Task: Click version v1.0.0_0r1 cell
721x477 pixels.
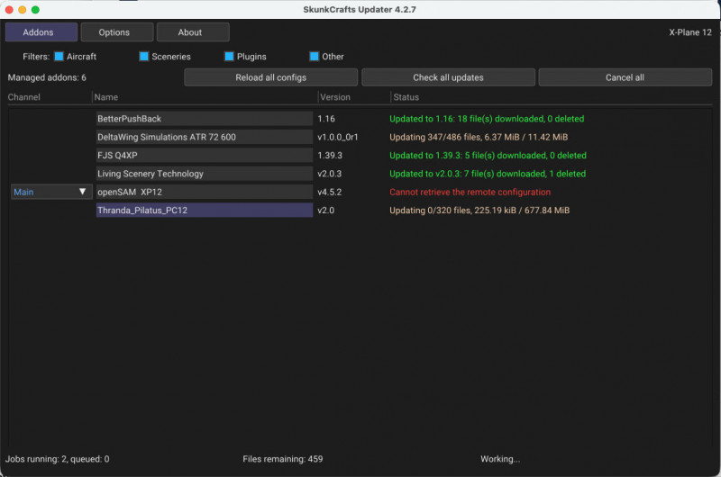Action: (x=338, y=137)
